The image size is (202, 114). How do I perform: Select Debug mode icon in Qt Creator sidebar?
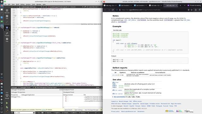[x=7, y=28]
